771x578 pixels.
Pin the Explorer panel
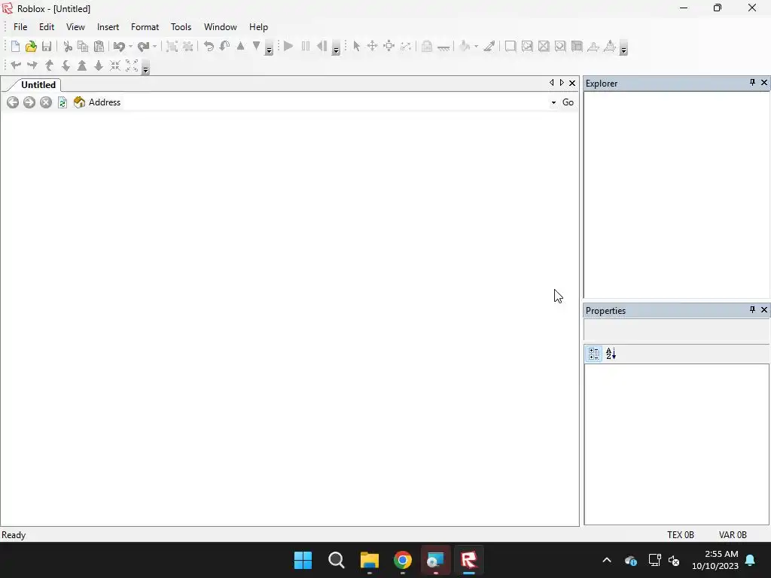coord(752,83)
